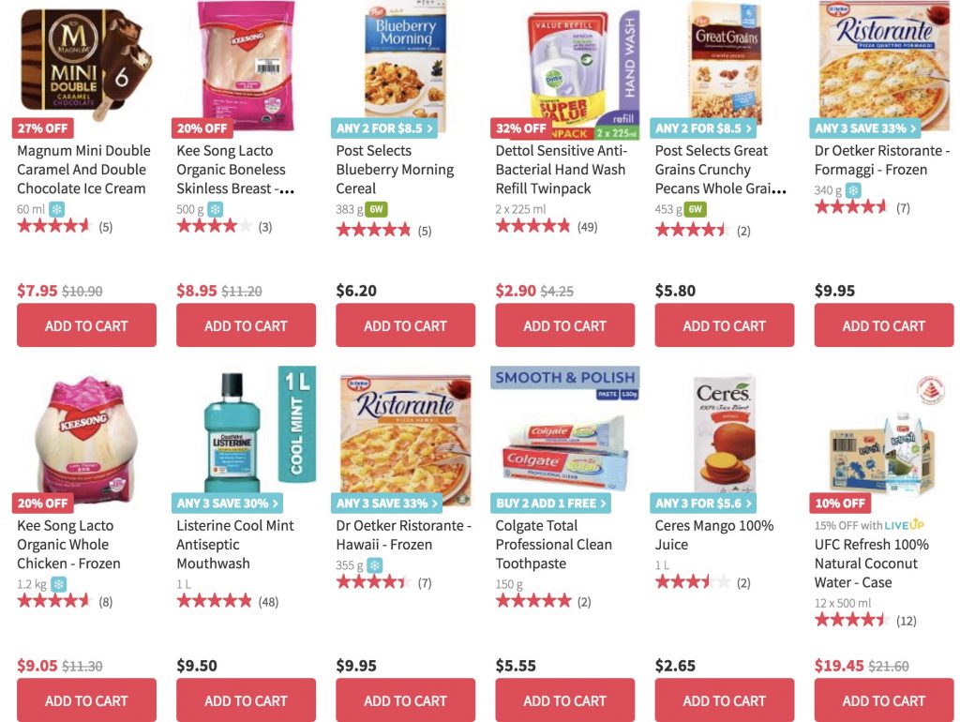Click the 15% OFF with LiveUp label
This screenshot has width=960, height=722.
click(869, 525)
